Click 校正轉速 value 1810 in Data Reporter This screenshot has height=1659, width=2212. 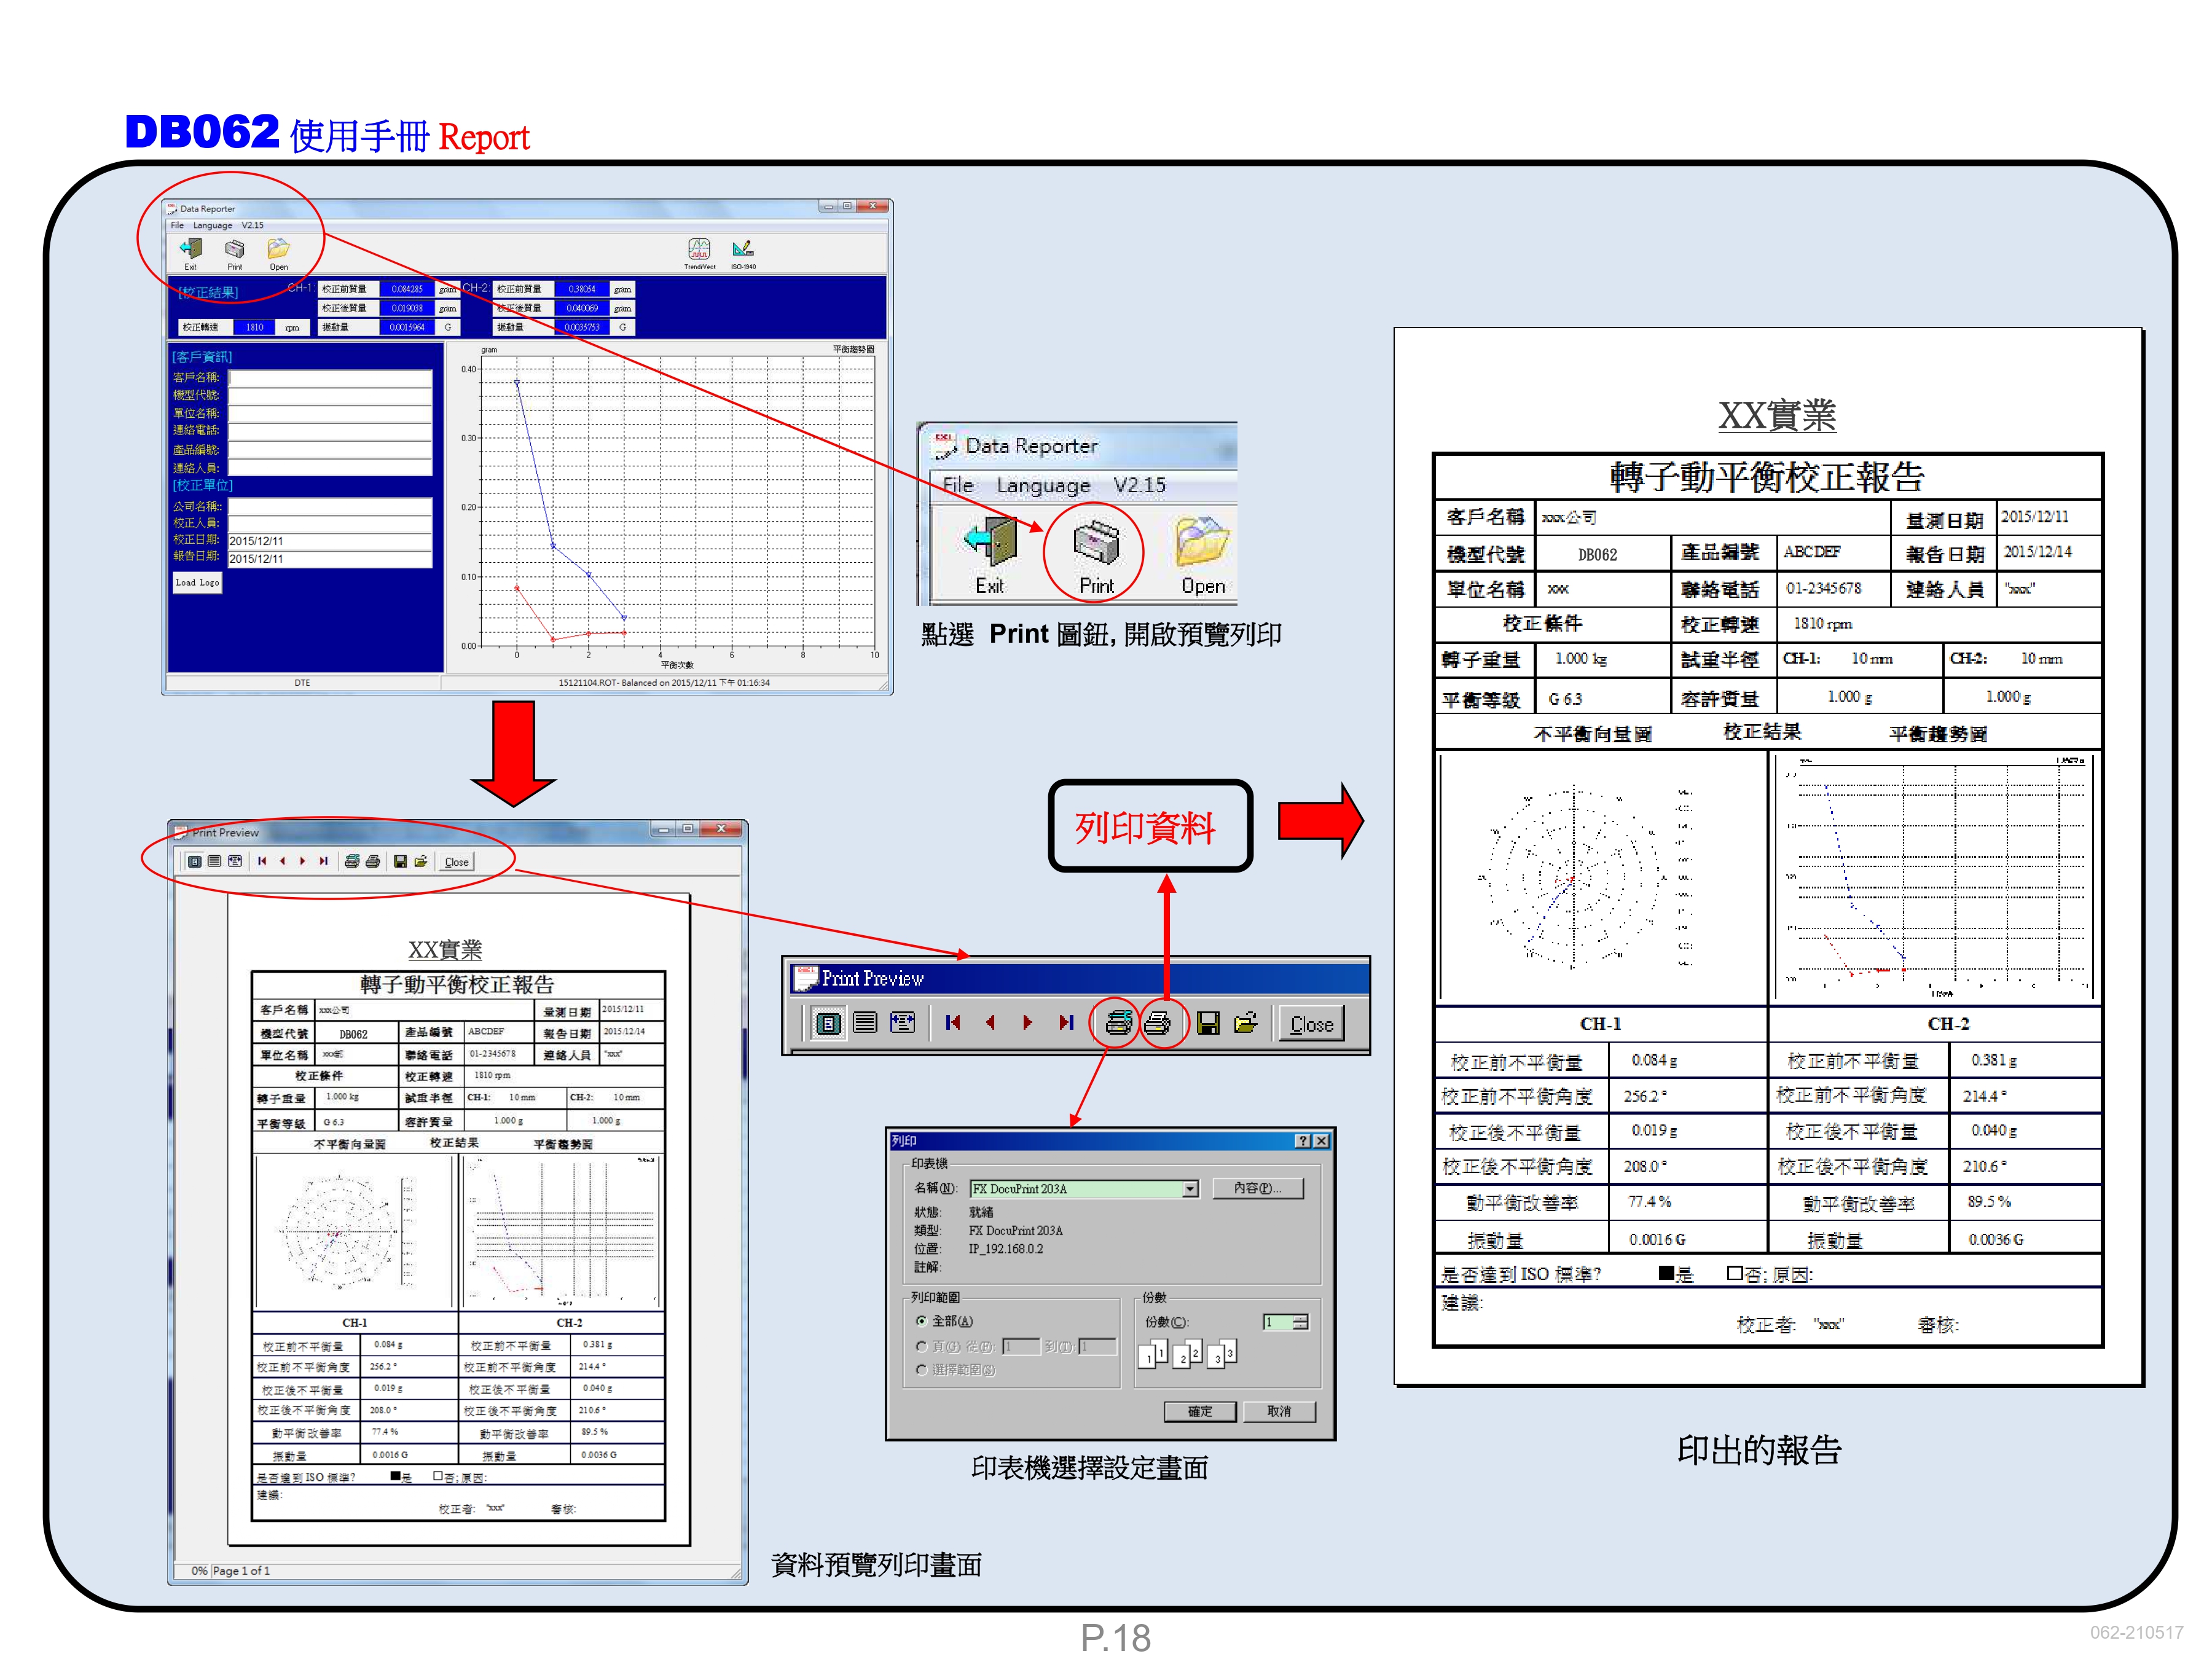tap(254, 327)
